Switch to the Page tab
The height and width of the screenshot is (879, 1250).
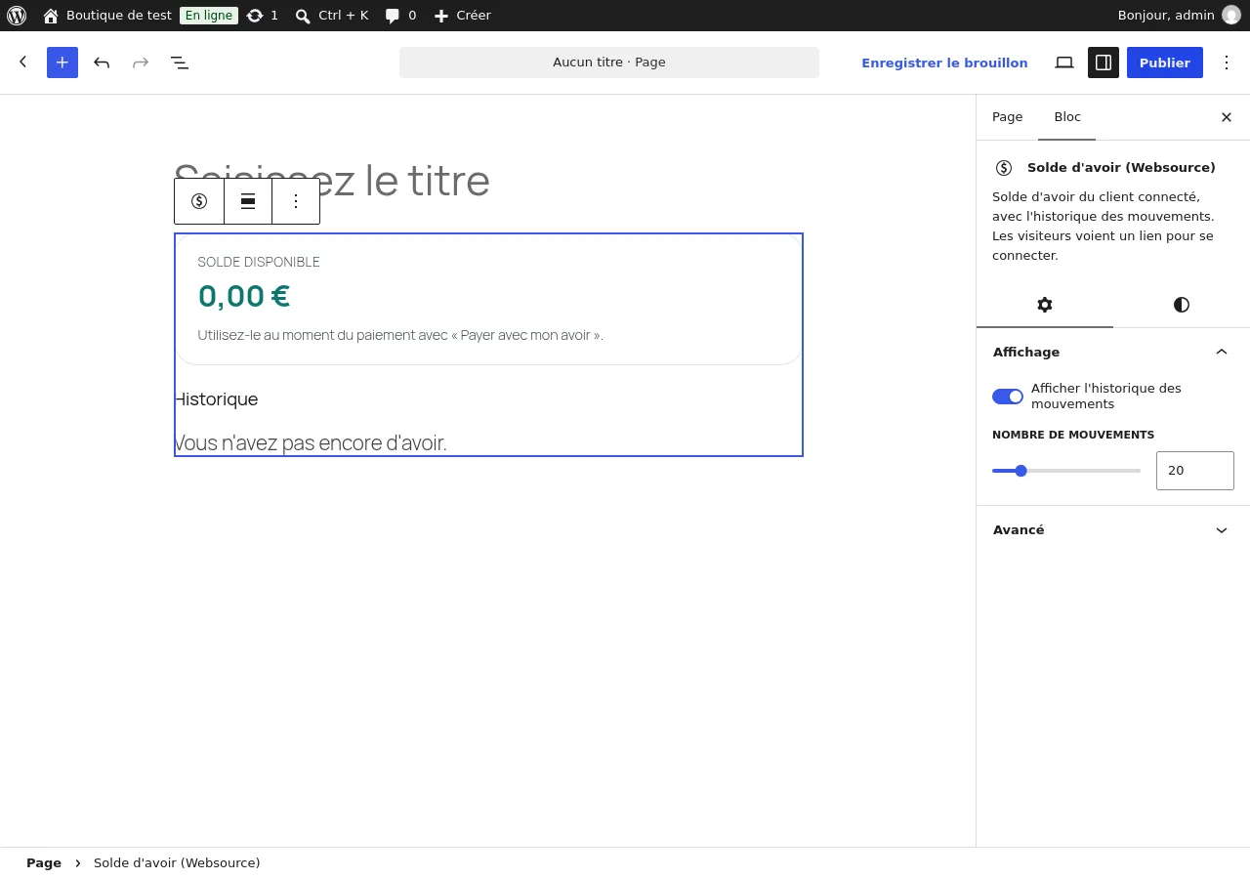[x=1008, y=117]
